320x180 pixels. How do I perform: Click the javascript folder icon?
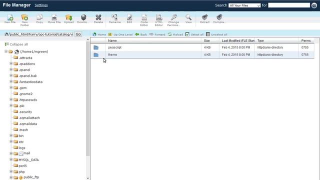[96, 47]
